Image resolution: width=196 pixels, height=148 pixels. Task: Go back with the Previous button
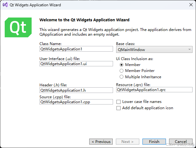(x=101, y=142)
